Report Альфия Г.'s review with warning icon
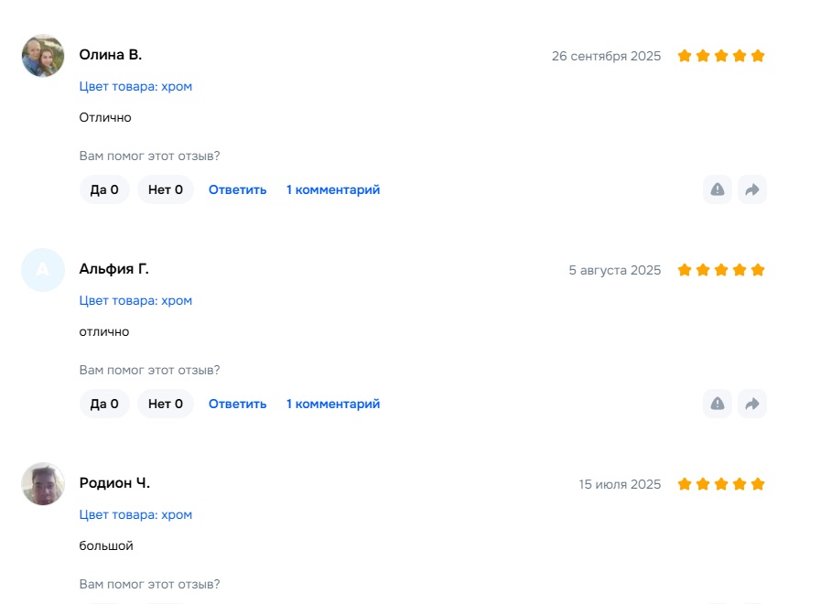This screenshot has height=604, width=821. pos(718,404)
